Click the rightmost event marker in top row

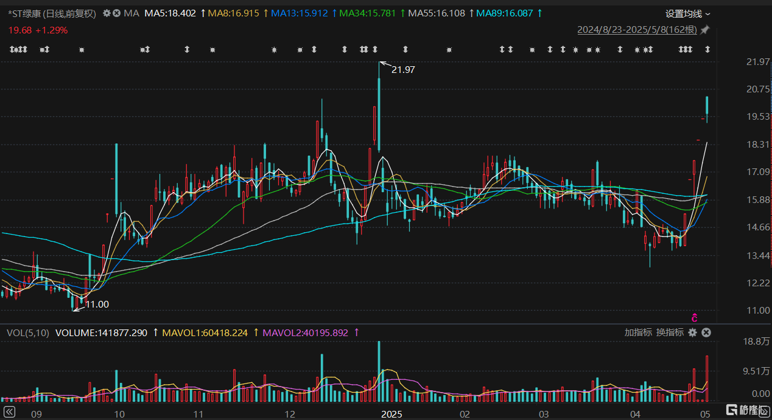click(707, 50)
